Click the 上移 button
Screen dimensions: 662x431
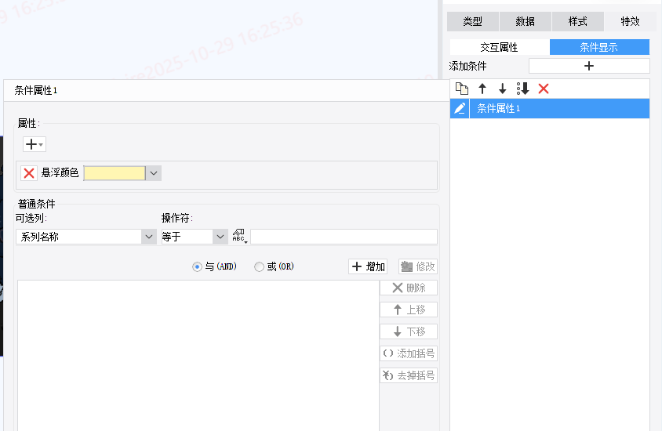(409, 310)
